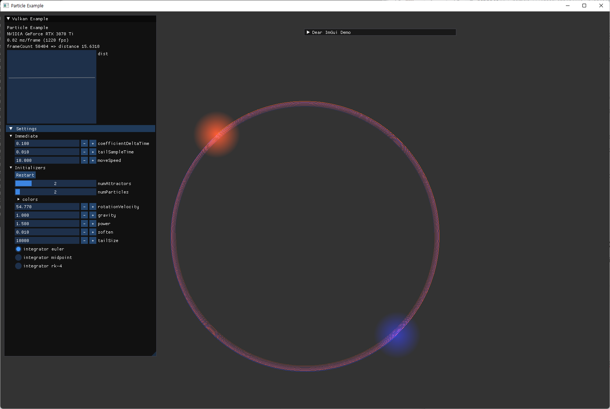Focus the coefficientDeltaTime input field 0.100
The image size is (610, 409).
coord(47,143)
